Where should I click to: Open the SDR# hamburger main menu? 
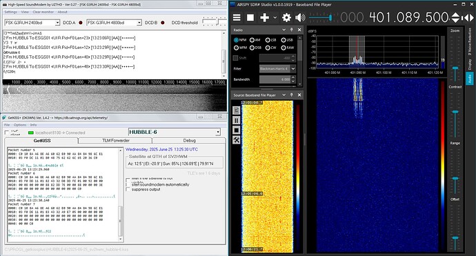click(x=237, y=18)
